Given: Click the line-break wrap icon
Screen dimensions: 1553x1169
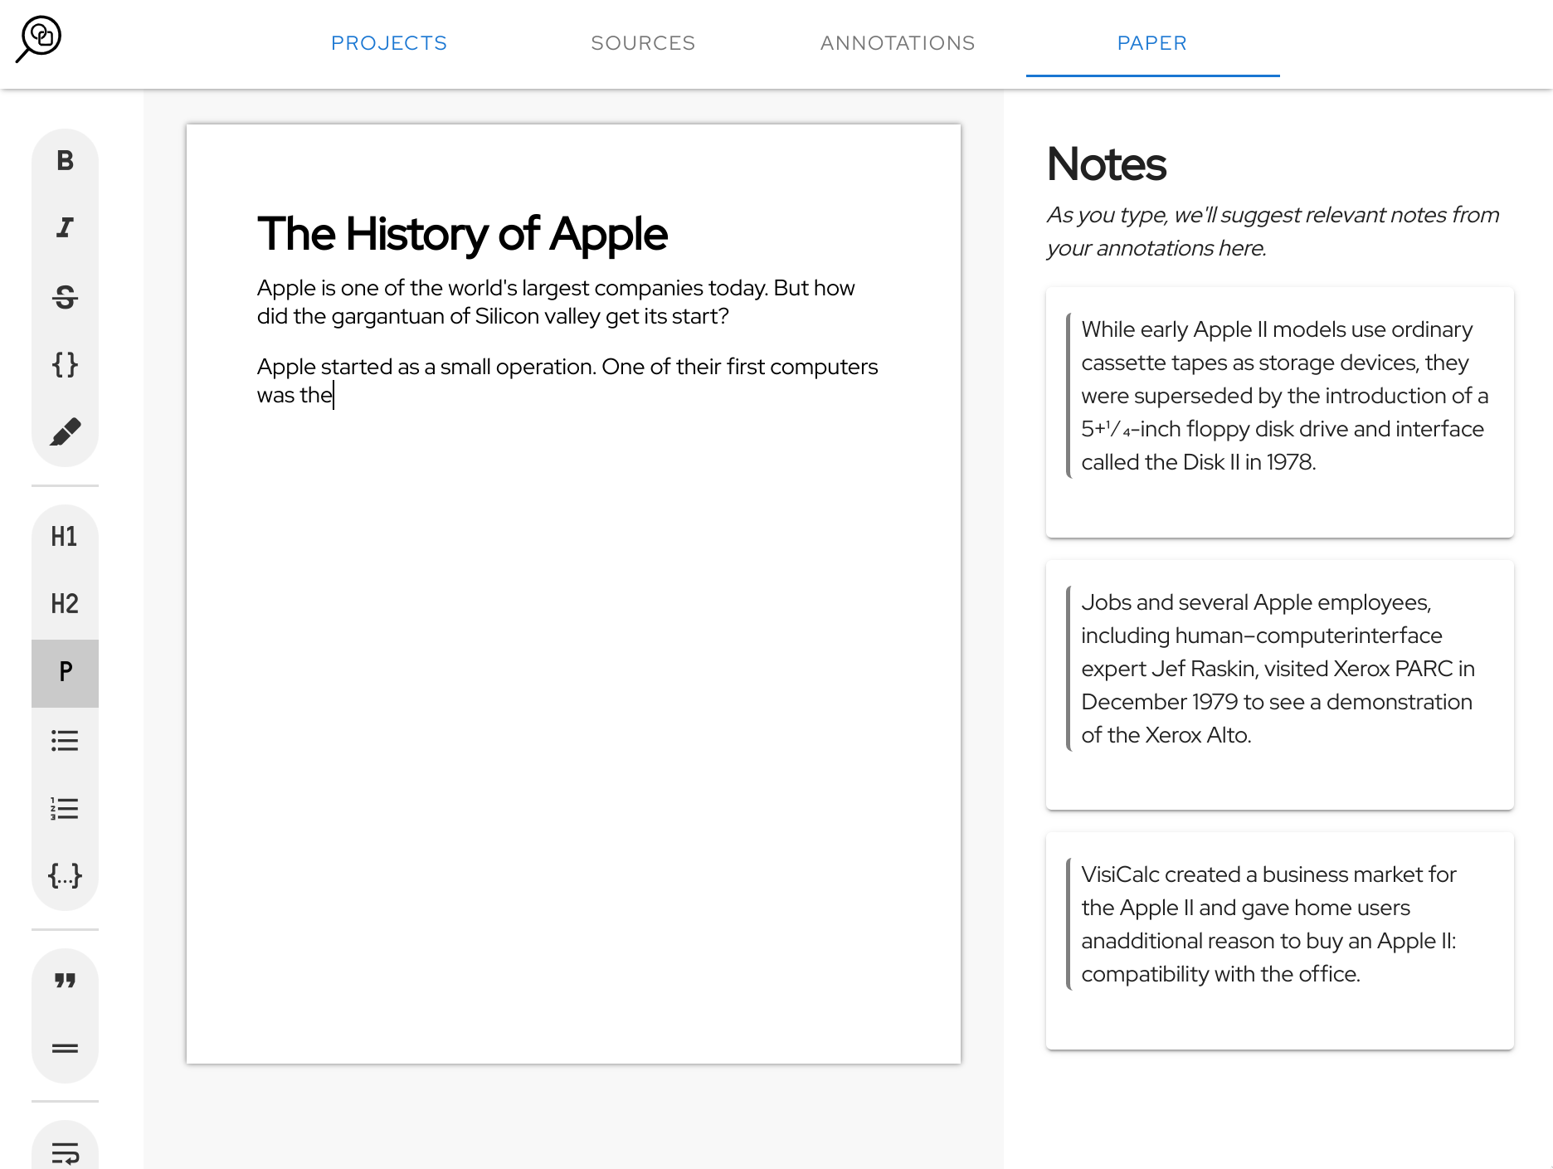Looking at the screenshot, I should click(x=65, y=1152).
